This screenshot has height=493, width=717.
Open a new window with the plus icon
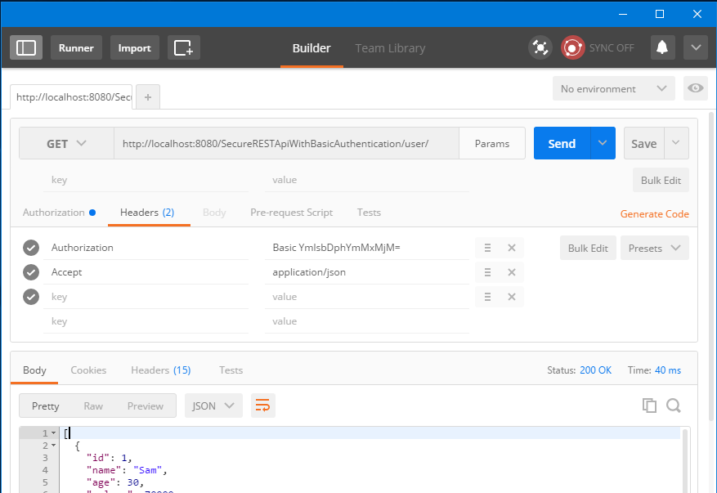click(x=184, y=47)
